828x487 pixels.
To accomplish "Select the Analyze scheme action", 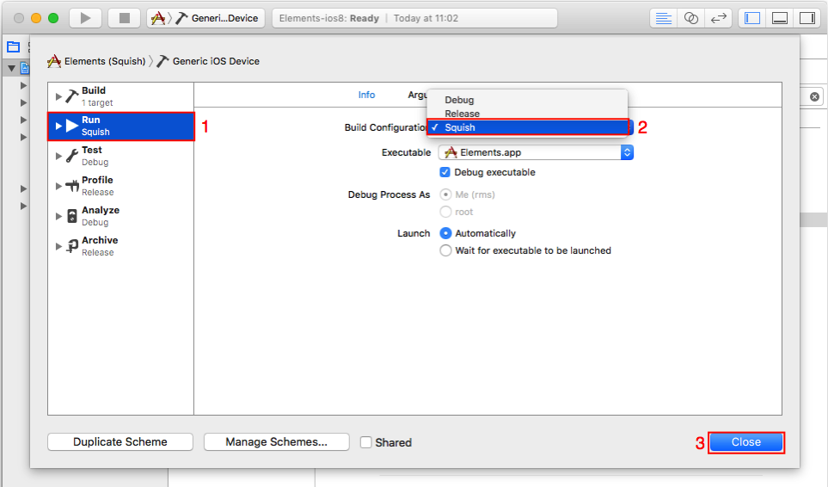I will (121, 216).
